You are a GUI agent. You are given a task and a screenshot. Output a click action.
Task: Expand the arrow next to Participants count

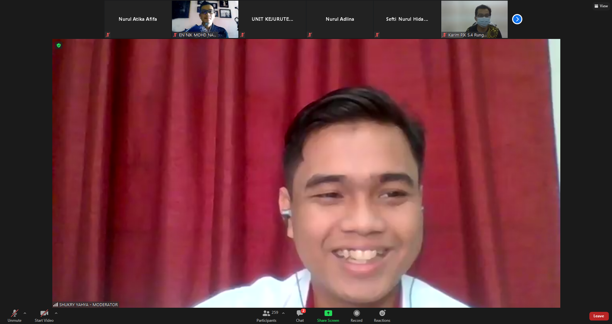click(x=283, y=313)
